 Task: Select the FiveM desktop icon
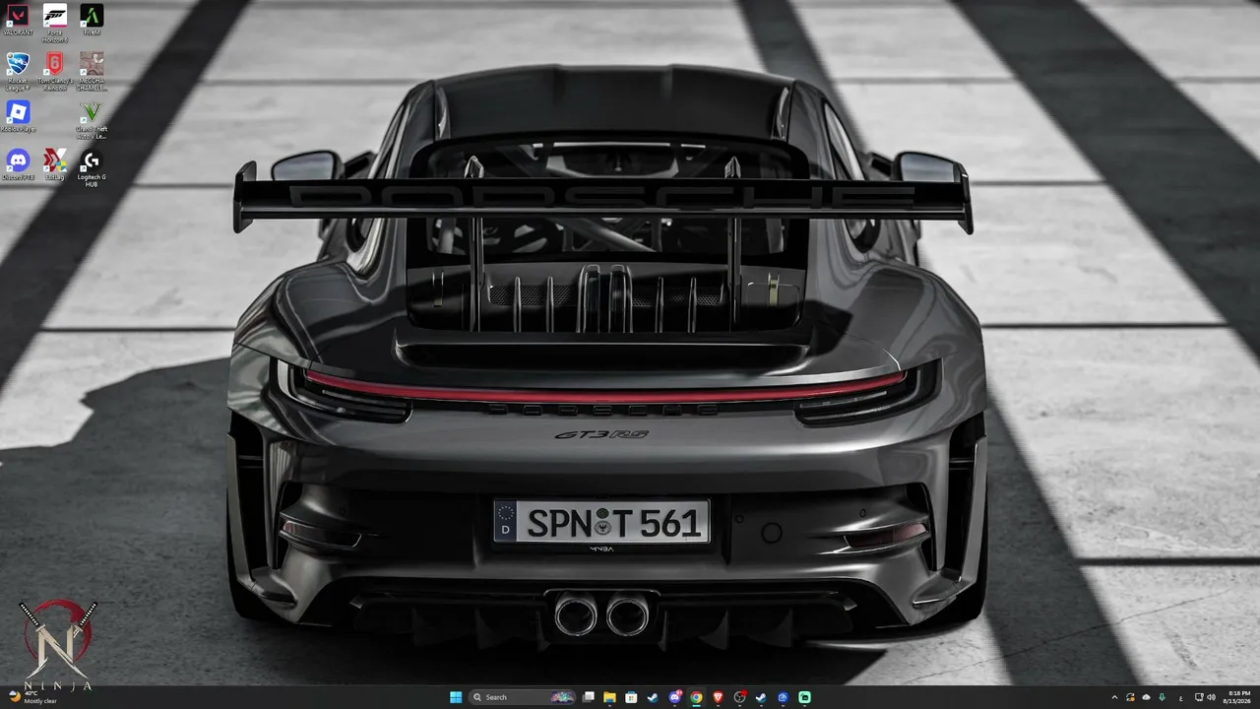coord(92,21)
